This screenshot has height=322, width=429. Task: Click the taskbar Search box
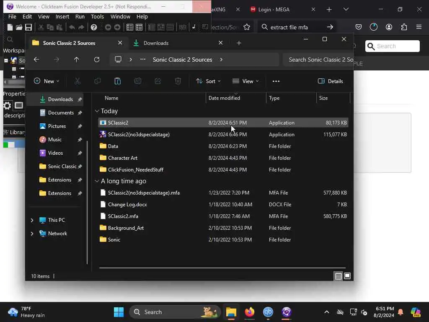pos(175,312)
